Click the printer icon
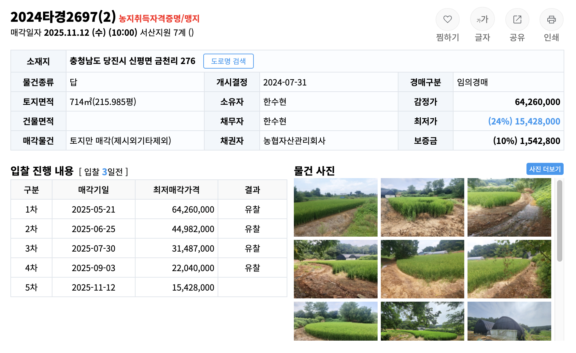This screenshot has width=576, height=353. coord(552,20)
